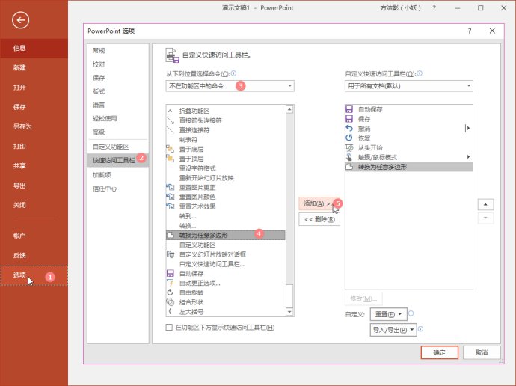This screenshot has width=516, height=386.
Task: Click the info icon next to 重置(E)
Action: [x=411, y=313]
